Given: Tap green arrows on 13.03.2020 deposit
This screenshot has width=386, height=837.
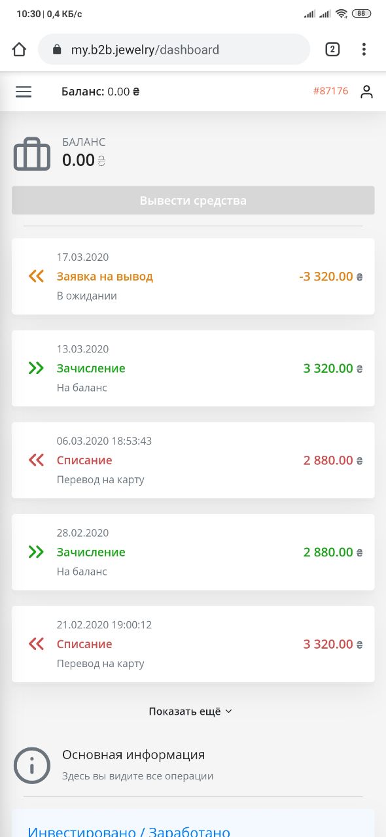Looking at the screenshot, I should pos(36,368).
